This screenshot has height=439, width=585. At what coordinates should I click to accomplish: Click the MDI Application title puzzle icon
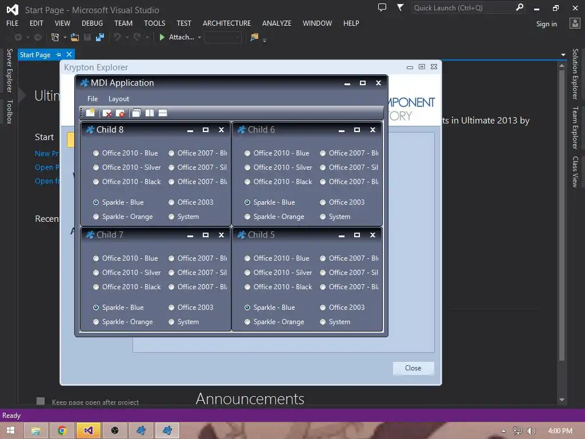click(x=85, y=83)
